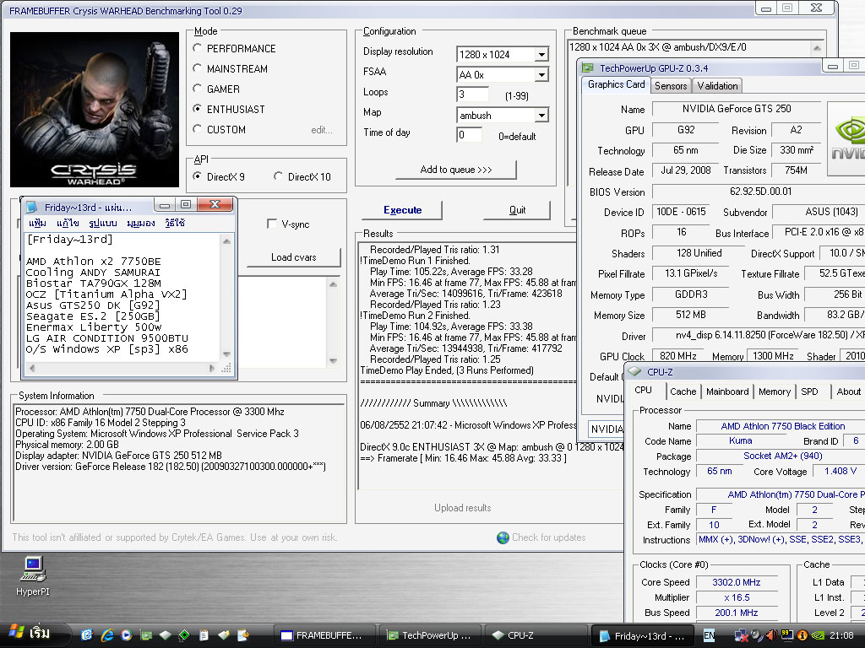Click into the Loops input field

[473, 94]
